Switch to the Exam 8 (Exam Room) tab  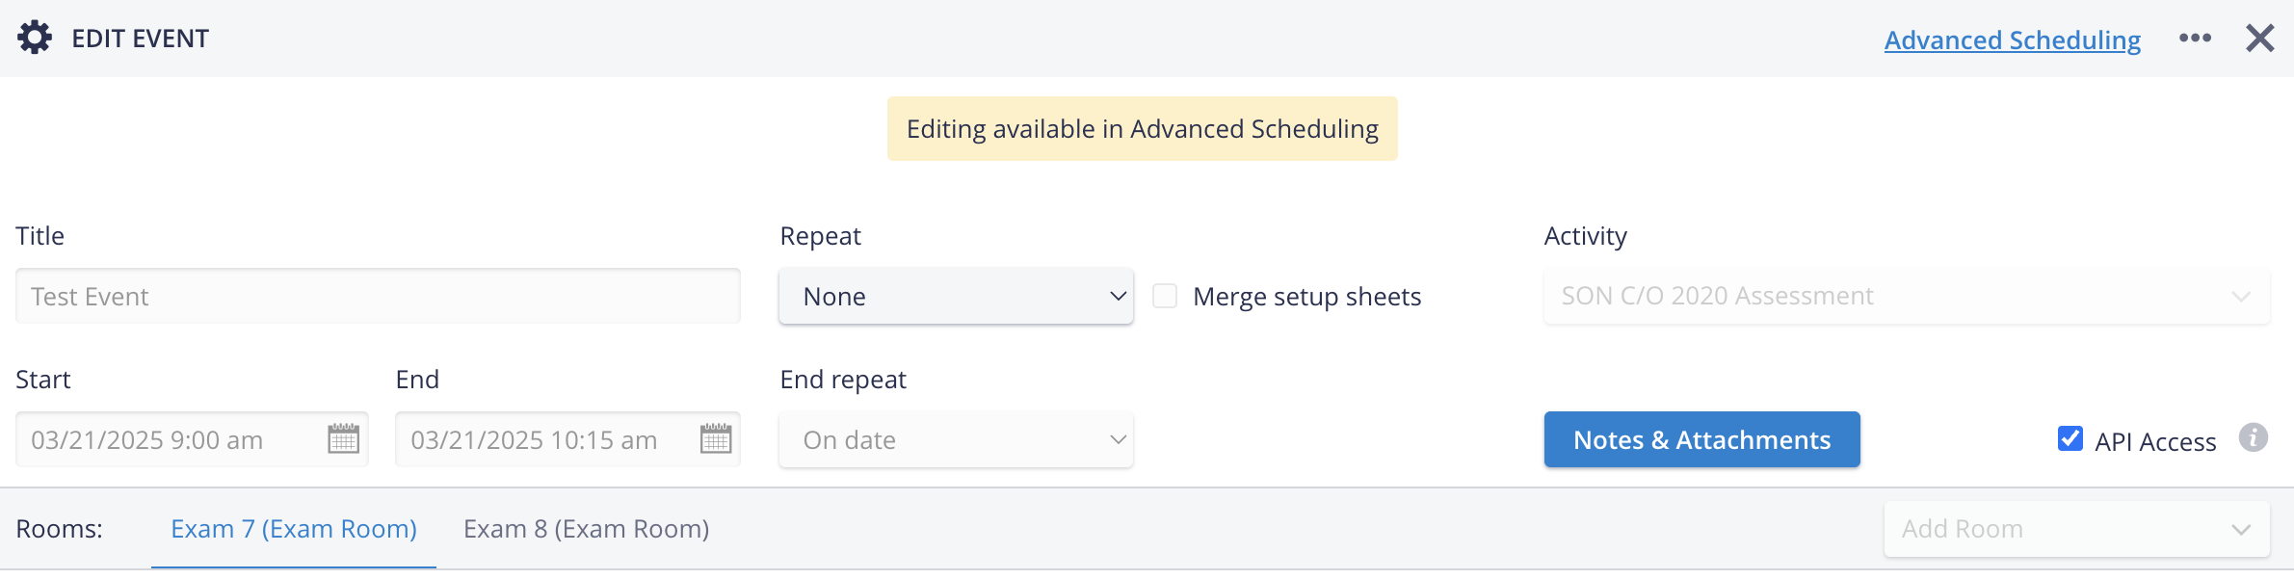[x=586, y=529]
